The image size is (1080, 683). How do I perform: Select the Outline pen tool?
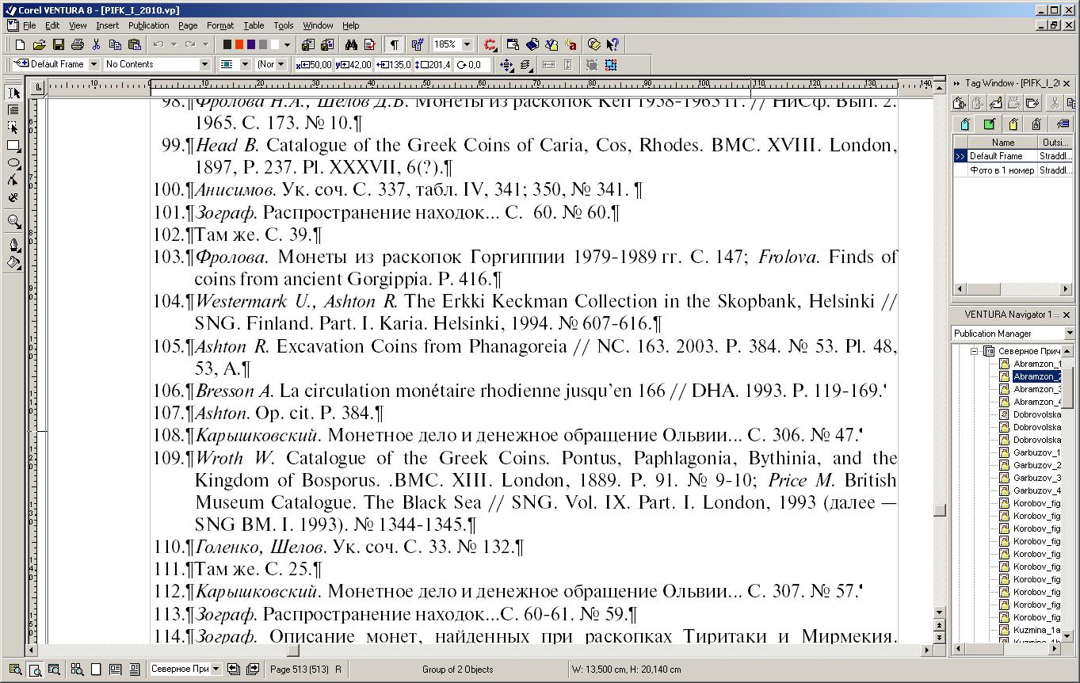click(x=13, y=245)
